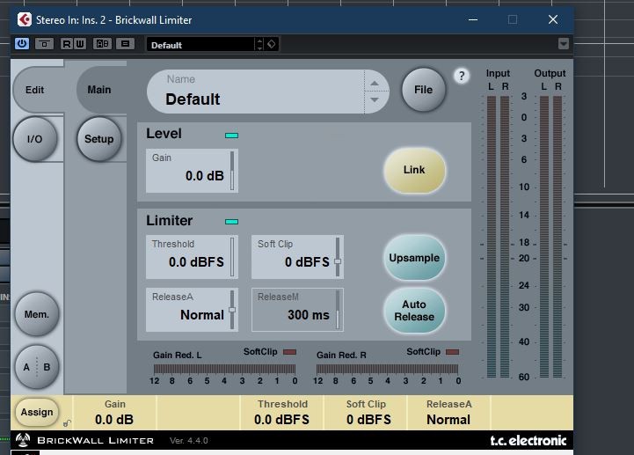Click the Mem. round button

coord(36,313)
